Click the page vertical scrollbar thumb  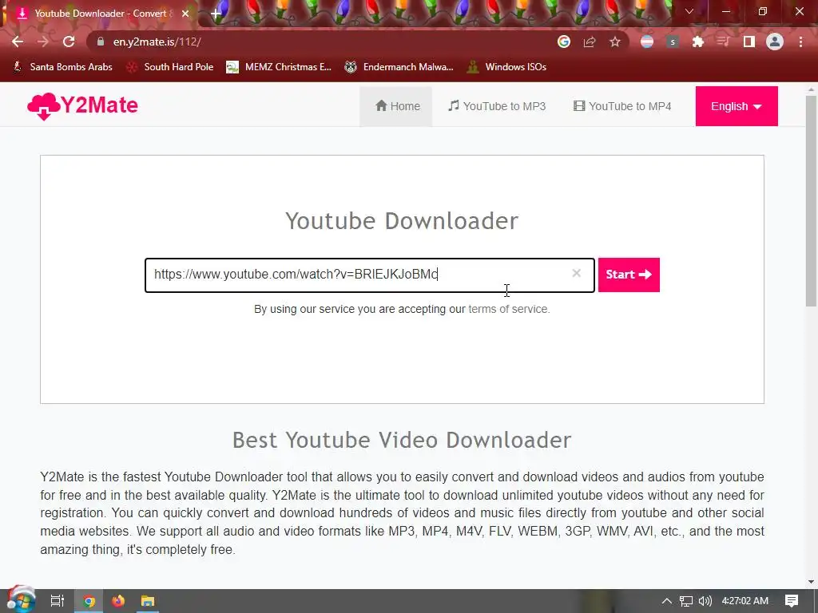(811, 200)
